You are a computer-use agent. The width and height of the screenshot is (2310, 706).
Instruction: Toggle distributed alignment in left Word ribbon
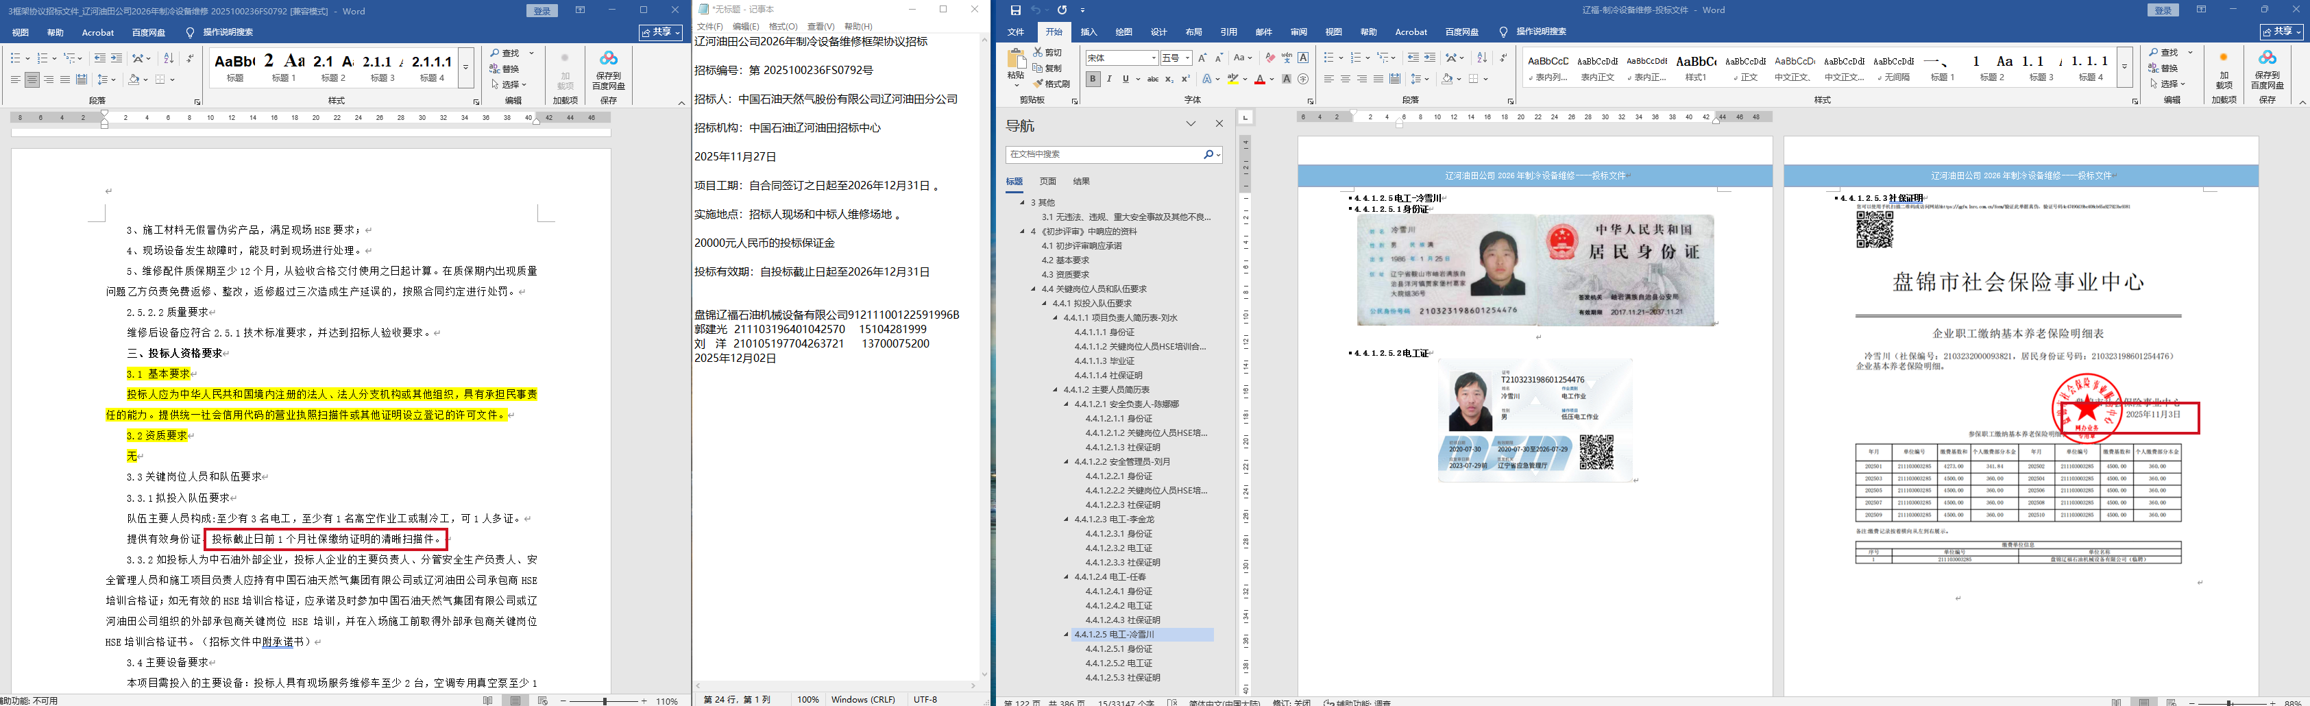point(82,80)
